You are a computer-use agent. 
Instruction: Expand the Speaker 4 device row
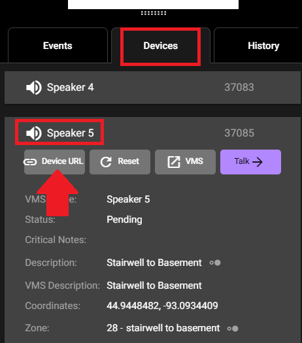152,88
